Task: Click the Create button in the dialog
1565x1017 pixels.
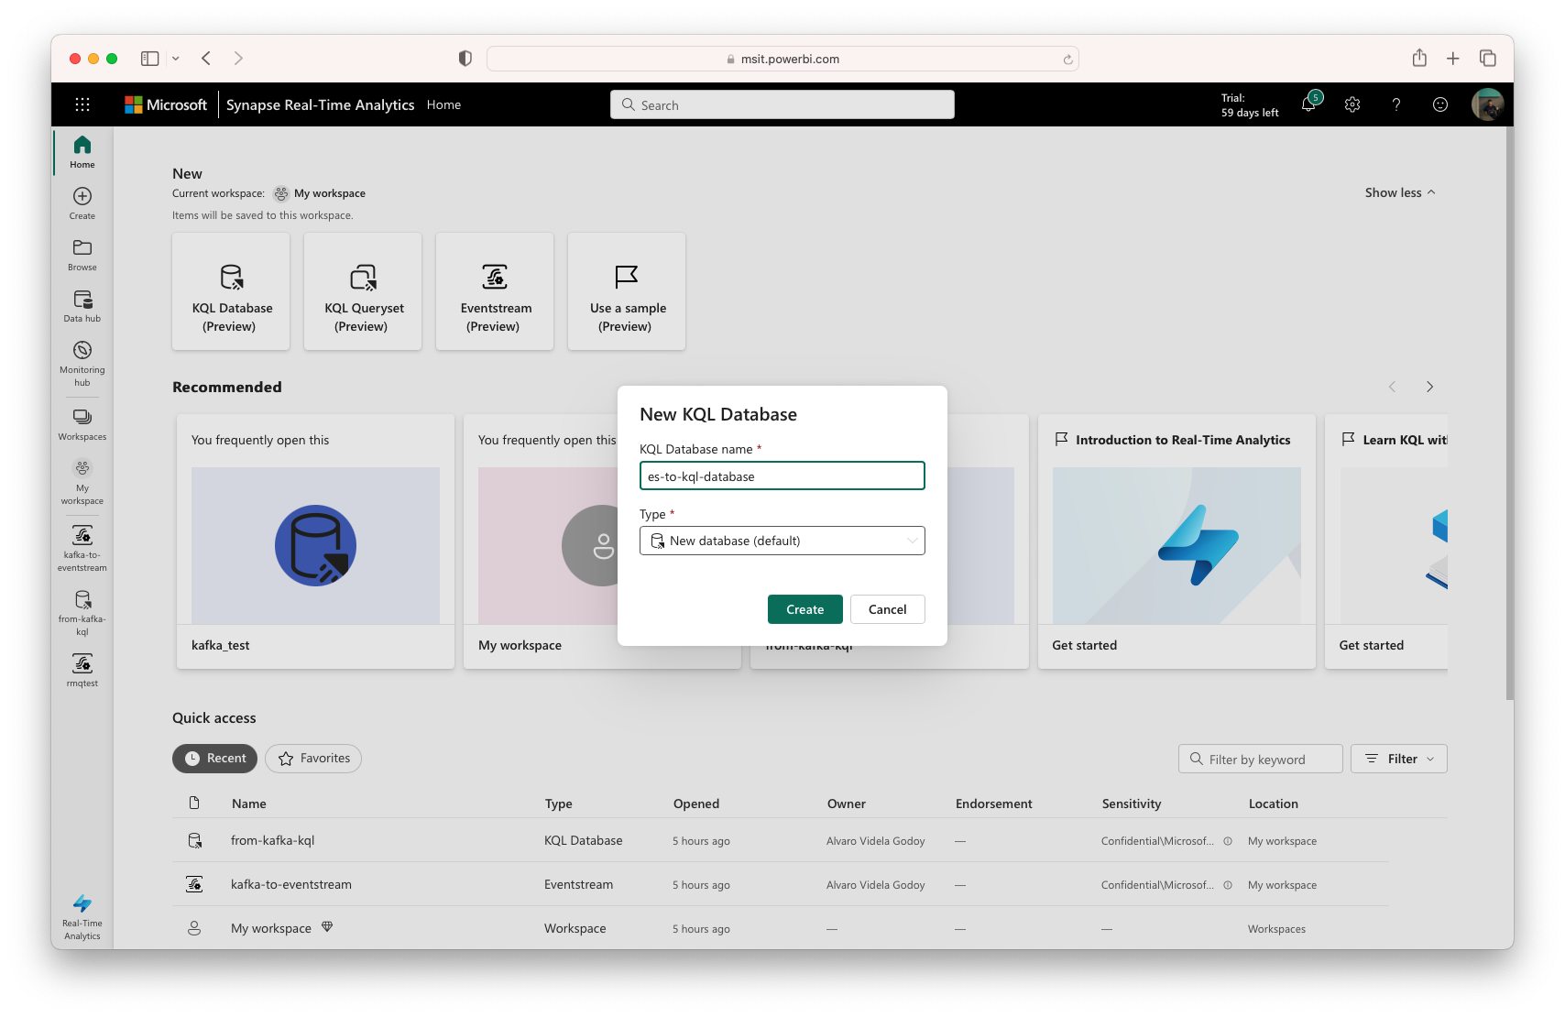Action: (x=804, y=609)
